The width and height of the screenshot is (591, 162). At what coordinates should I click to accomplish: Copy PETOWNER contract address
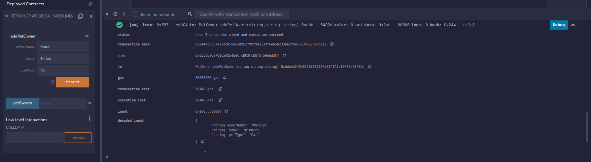tap(80, 16)
